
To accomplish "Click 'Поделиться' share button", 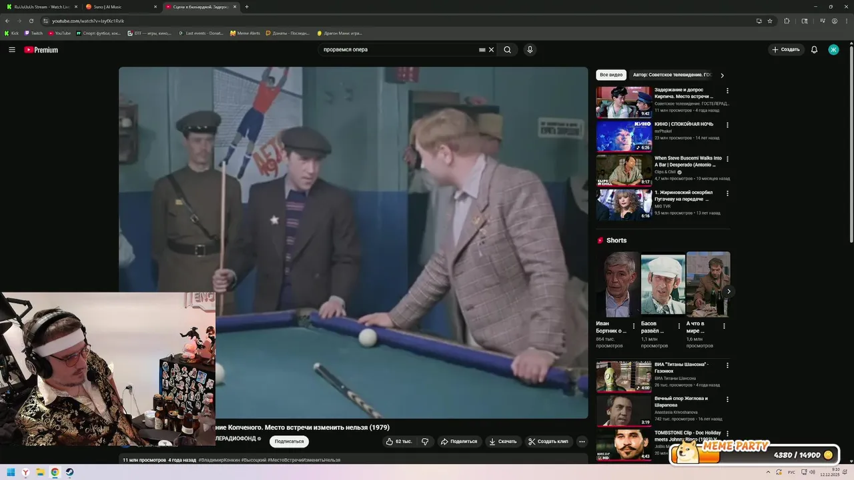I will pyautogui.click(x=459, y=441).
